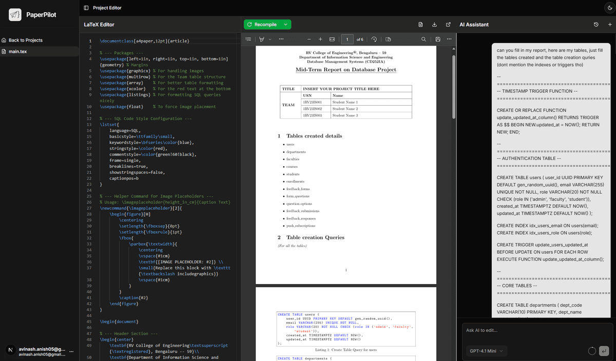Open the Recompile options dropdown

(285, 24)
